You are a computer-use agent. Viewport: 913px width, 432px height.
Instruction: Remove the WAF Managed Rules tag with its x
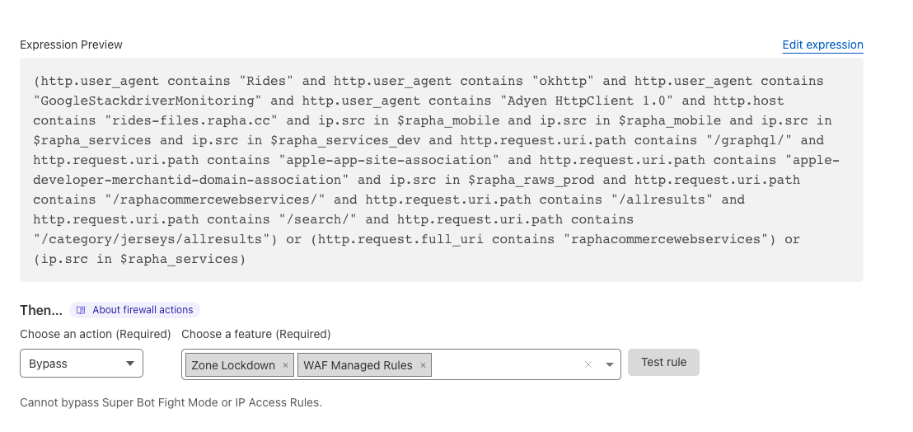coord(423,365)
